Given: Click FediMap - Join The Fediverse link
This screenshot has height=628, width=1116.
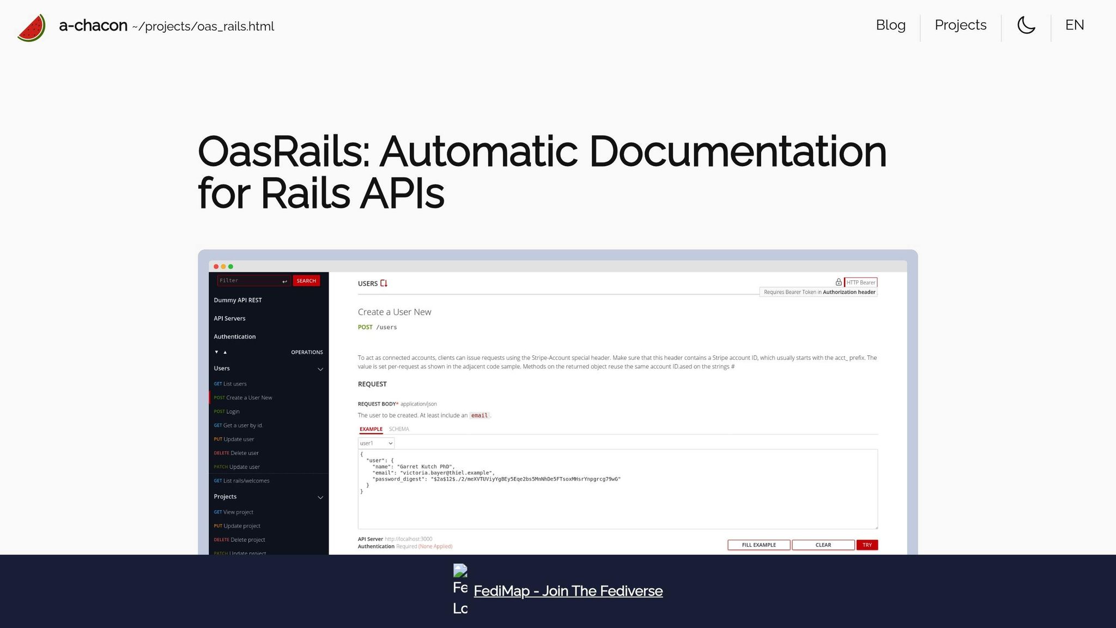Looking at the screenshot, I should [568, 591].
